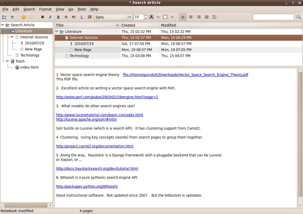This screenshot has height=214, width=303.
Task: Collapse the Trash folder in sidebar
Action: click(x=7, y=61)
